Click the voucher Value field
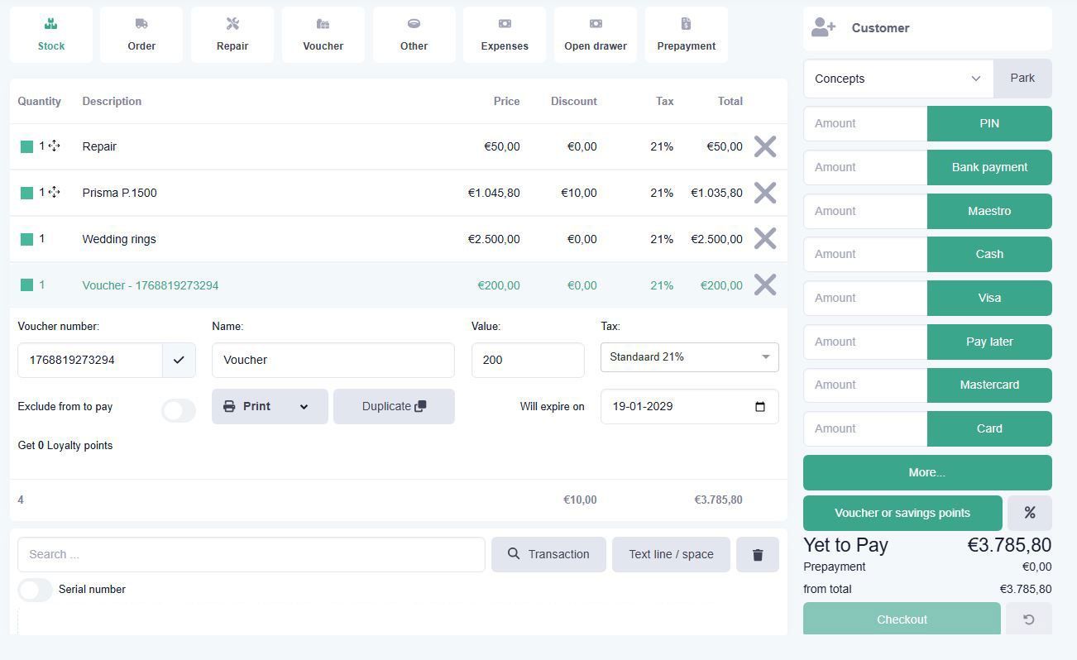 [528, 360]
